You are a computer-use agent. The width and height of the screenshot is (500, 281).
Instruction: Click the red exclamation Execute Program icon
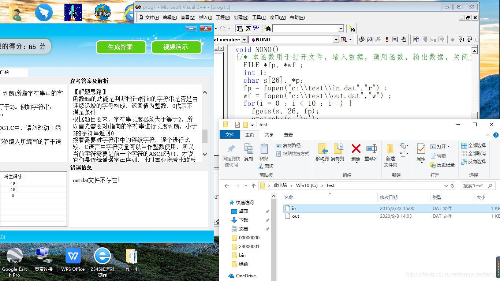coord(387,39)
